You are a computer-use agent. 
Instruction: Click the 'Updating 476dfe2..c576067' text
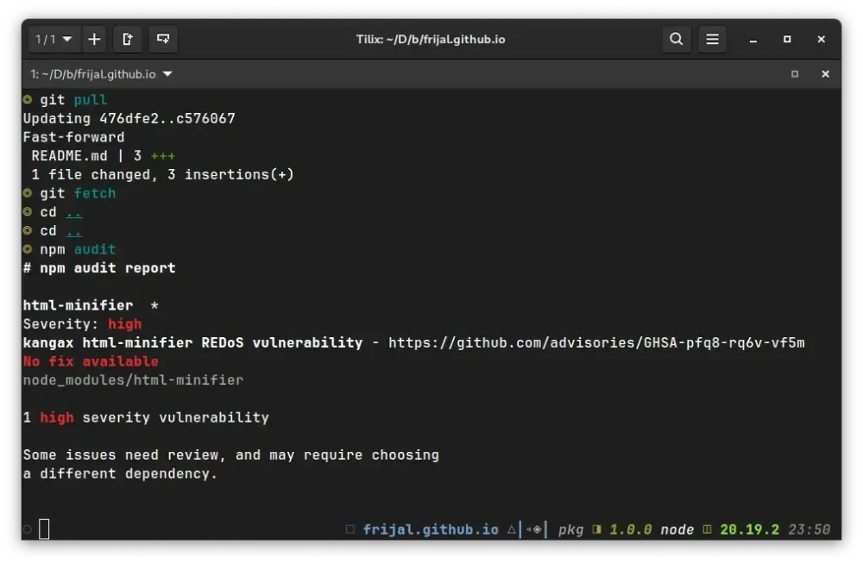[x=129, y=118]
